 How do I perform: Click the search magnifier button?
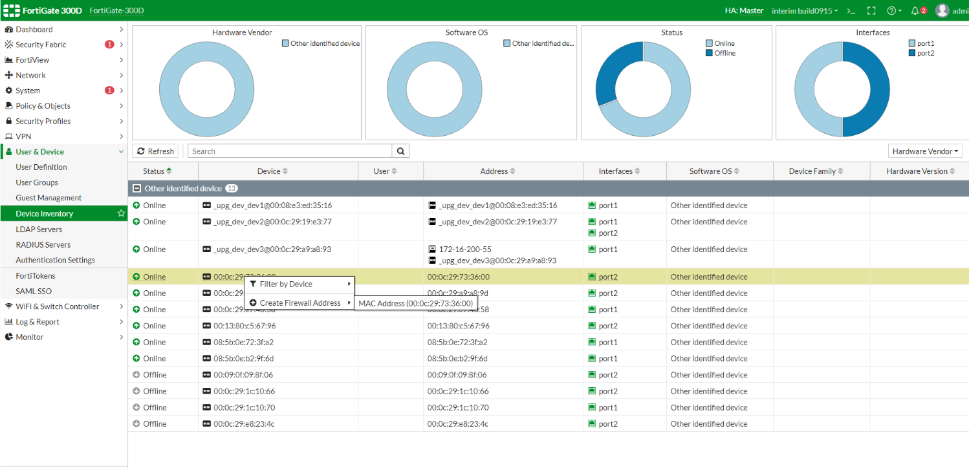coord(400,151)
